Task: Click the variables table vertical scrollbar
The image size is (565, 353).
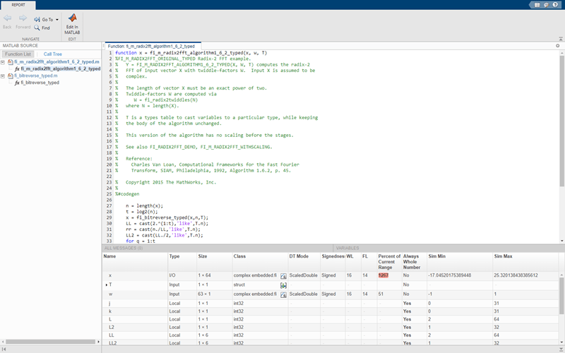Action: [x=561, y=297]
